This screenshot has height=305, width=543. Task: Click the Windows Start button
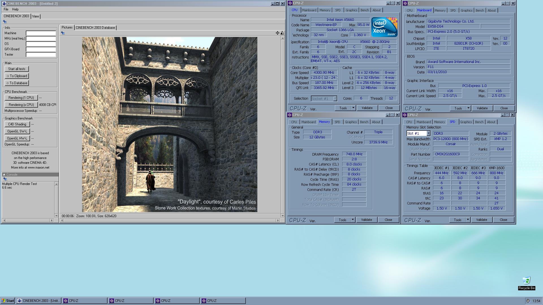(x=8, y=301)
